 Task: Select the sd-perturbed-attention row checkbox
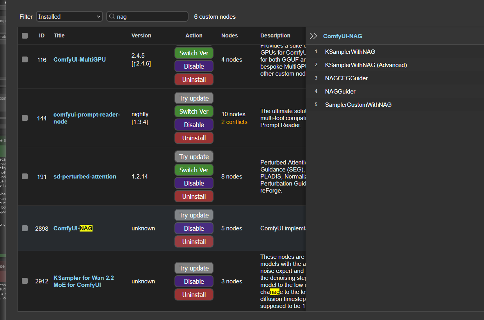(25, 177)
